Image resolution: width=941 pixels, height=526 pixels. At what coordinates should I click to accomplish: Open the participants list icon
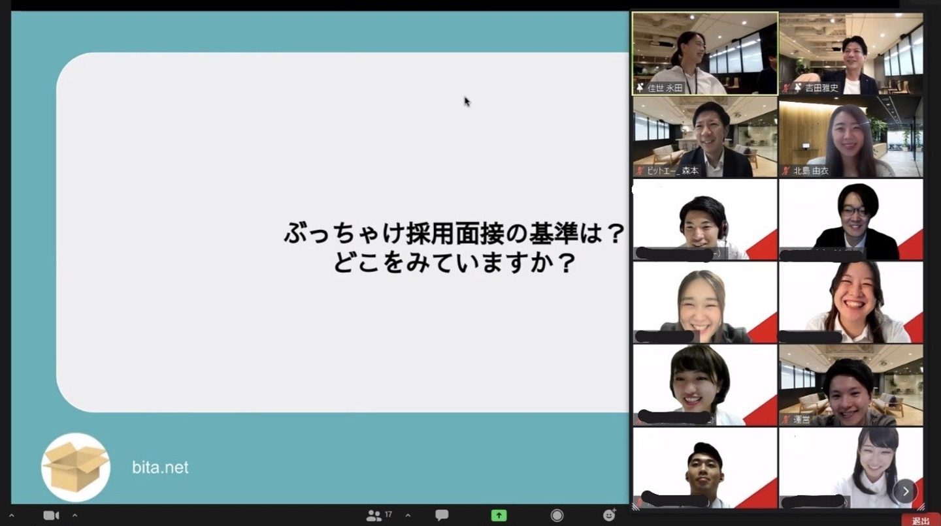pyautogui.click(x=374, y=516)
